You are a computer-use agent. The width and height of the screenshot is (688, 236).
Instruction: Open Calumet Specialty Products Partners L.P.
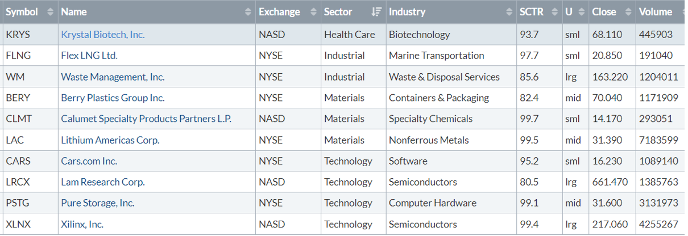click(146, 119)
